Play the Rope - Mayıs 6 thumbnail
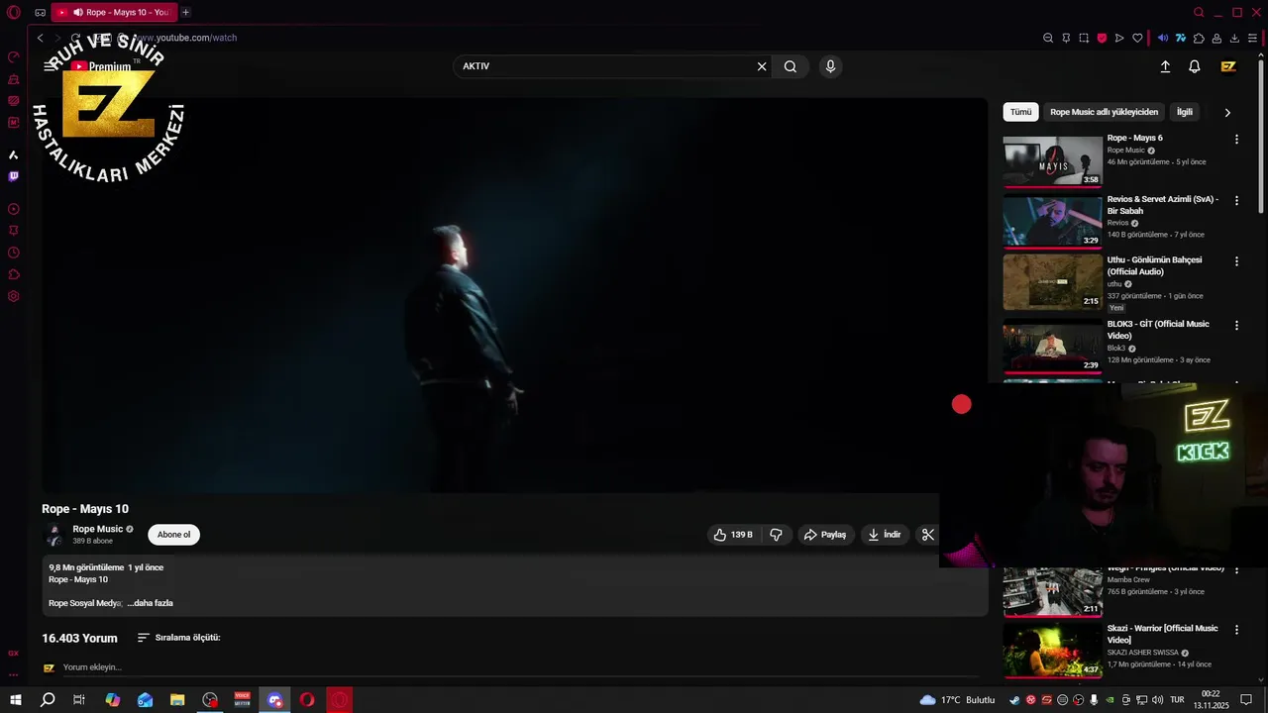The image size is (1268, 713). pos(1052,161)
